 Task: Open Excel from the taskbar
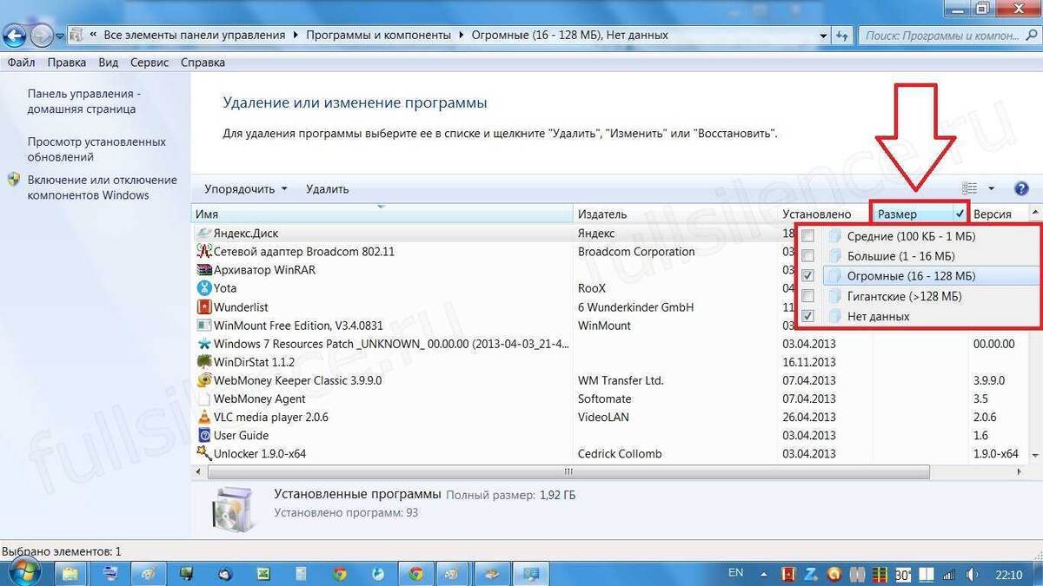click(x=263, y=574)
